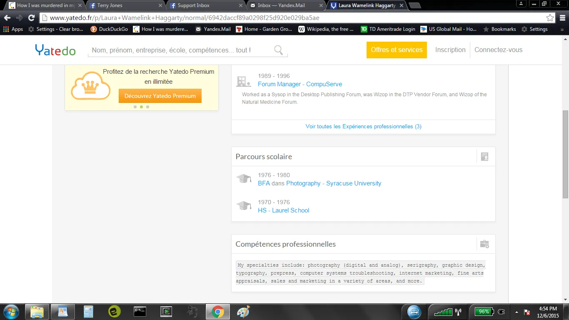Click the Yatedo logo
Image resolution: width=569 pixels, height=320 pixels.
pos(55,50)
